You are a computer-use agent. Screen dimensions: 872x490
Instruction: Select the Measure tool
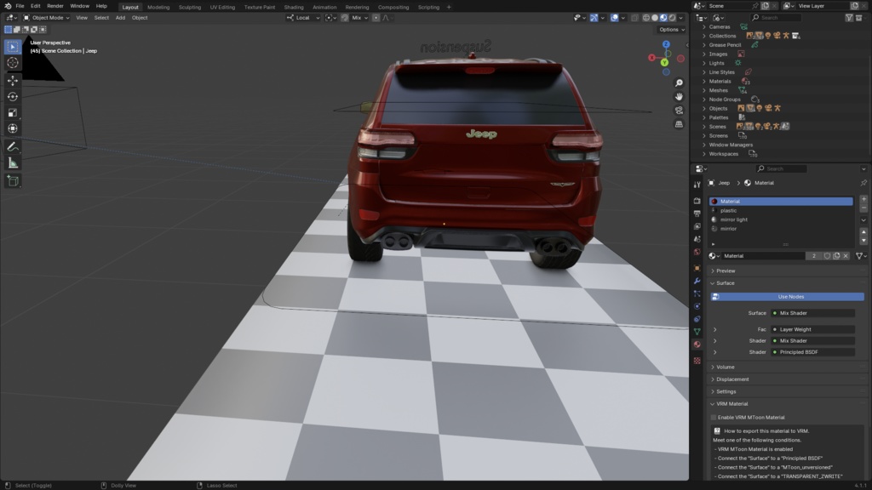point(13,162)
